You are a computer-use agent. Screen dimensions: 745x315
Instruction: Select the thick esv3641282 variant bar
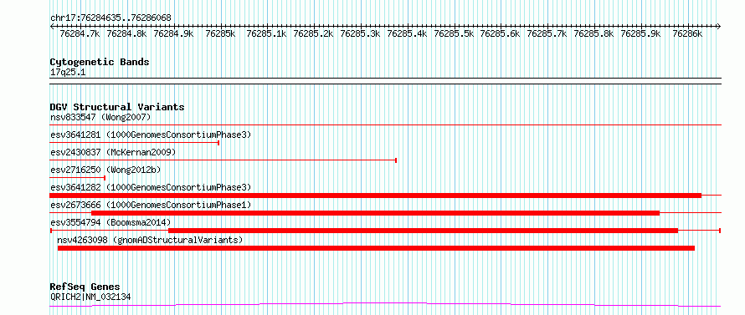click(375, 196)
